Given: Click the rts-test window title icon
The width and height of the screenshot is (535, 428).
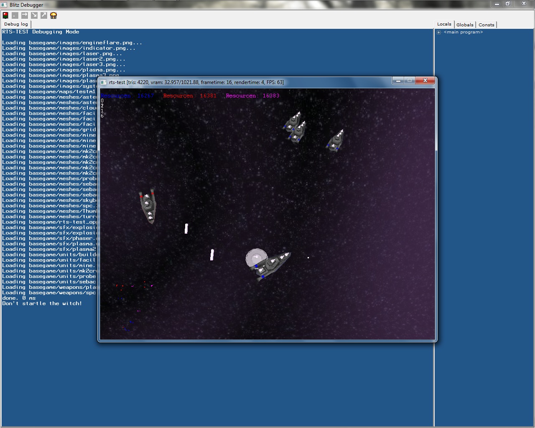Looking at the screenshot, I should click(x=104, y=82).
